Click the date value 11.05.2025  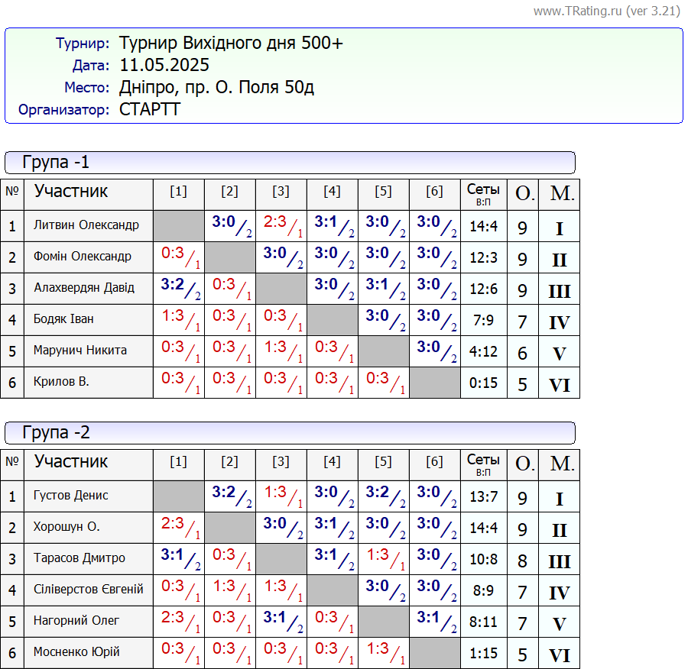[164, 65]
